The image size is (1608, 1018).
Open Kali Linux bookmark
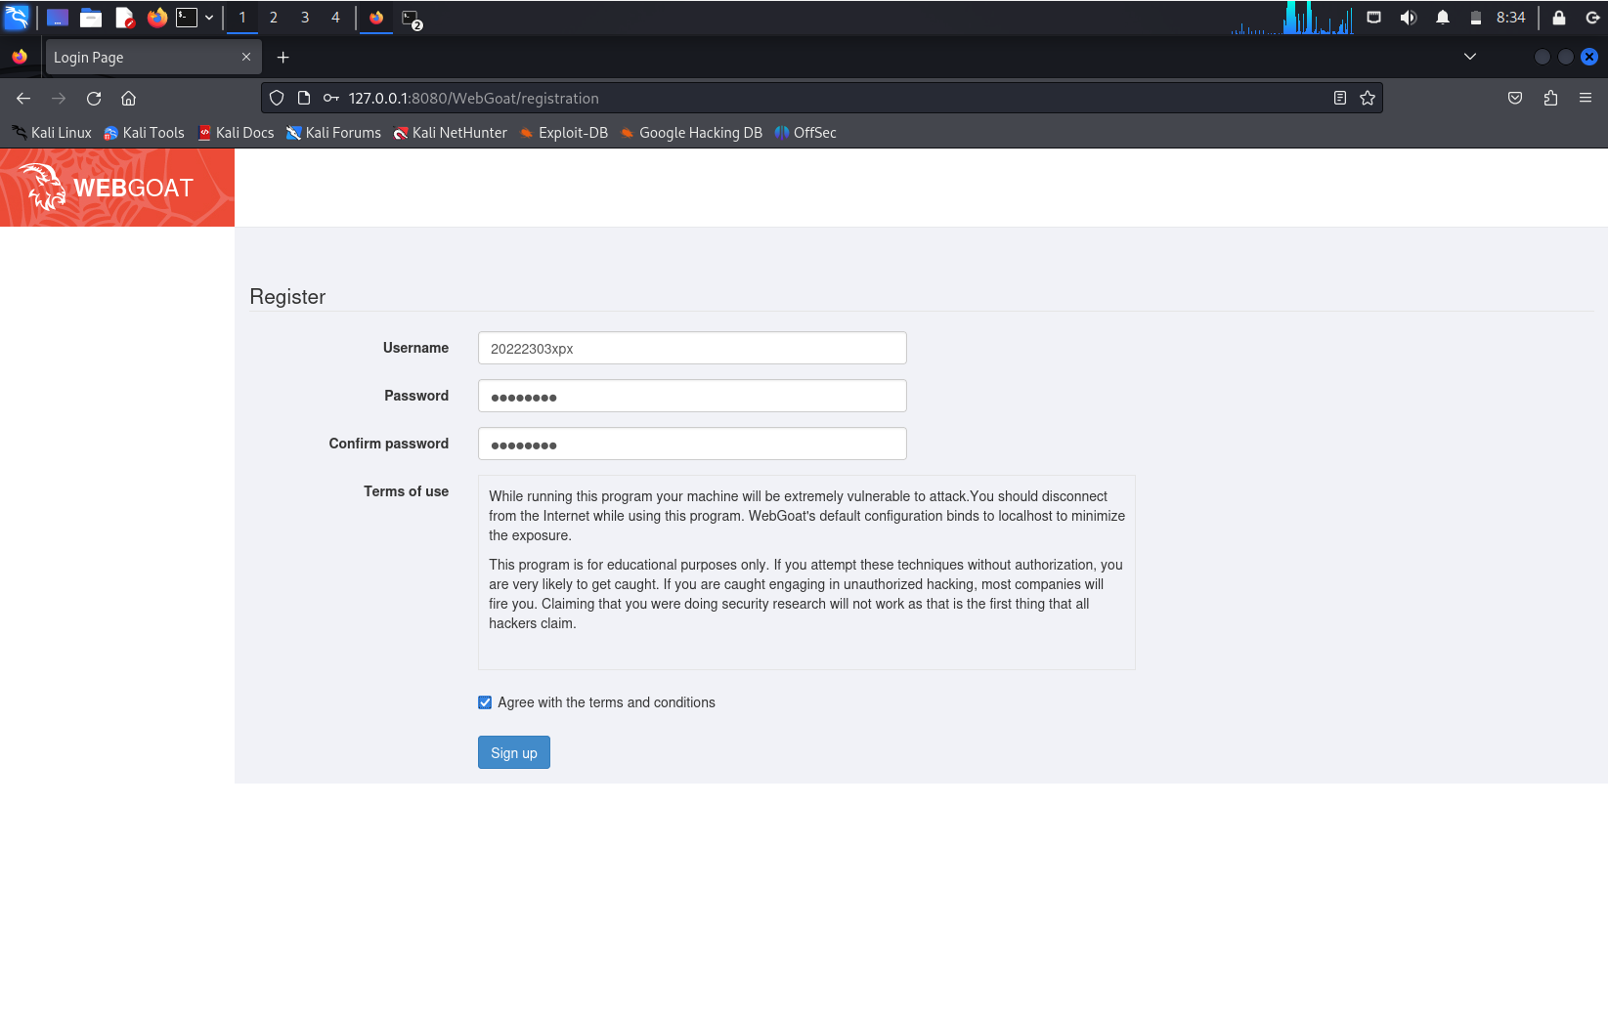(52, 133)
